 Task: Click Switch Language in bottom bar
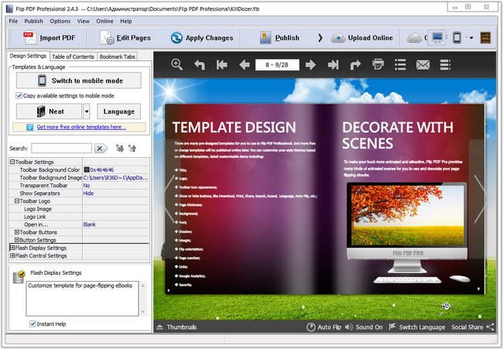click(417, 327)
